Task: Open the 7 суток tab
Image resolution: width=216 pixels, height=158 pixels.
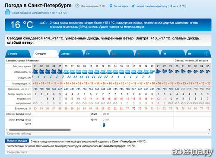Action: click(x=18, y=54)
